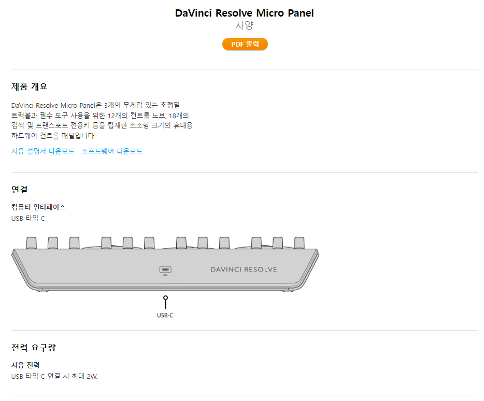Click the USB 타입 C interface value text
484x401 pixels.
[28, 219]
